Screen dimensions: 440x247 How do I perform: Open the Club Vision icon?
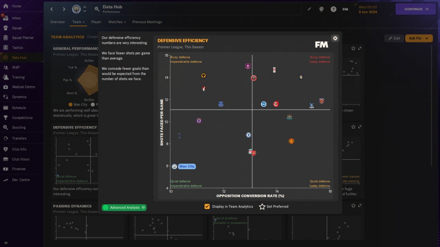(5, 159)
